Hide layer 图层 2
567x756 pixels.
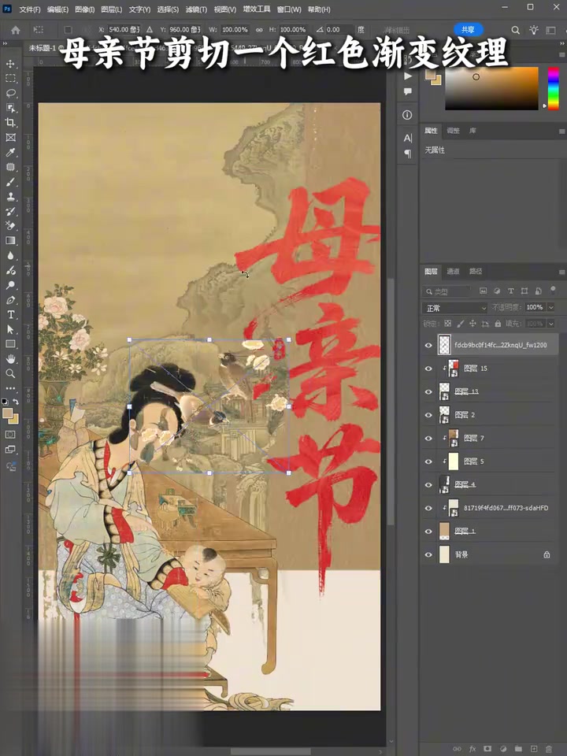(x=428, y=415)
